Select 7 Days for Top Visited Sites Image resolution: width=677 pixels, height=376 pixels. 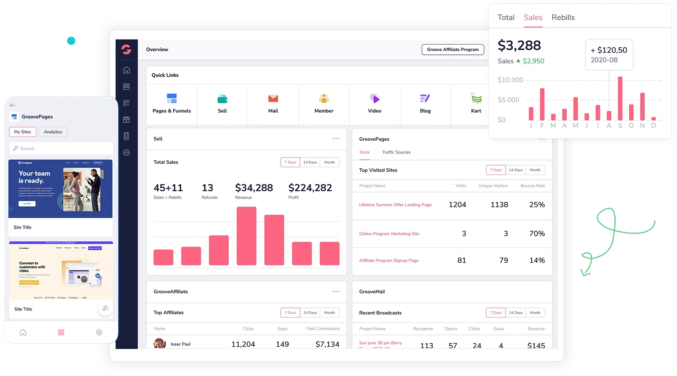(x=496, y=170)
